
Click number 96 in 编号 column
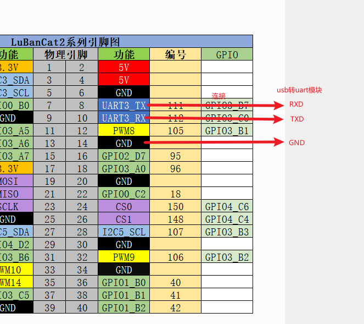176,168
